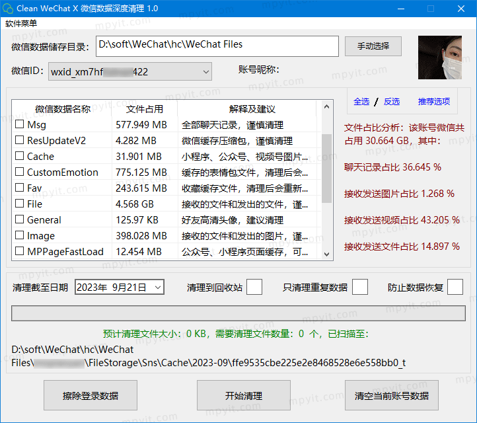
Task: Click the 反选 link
Action: pyautogui.click(x=392, y=101)
